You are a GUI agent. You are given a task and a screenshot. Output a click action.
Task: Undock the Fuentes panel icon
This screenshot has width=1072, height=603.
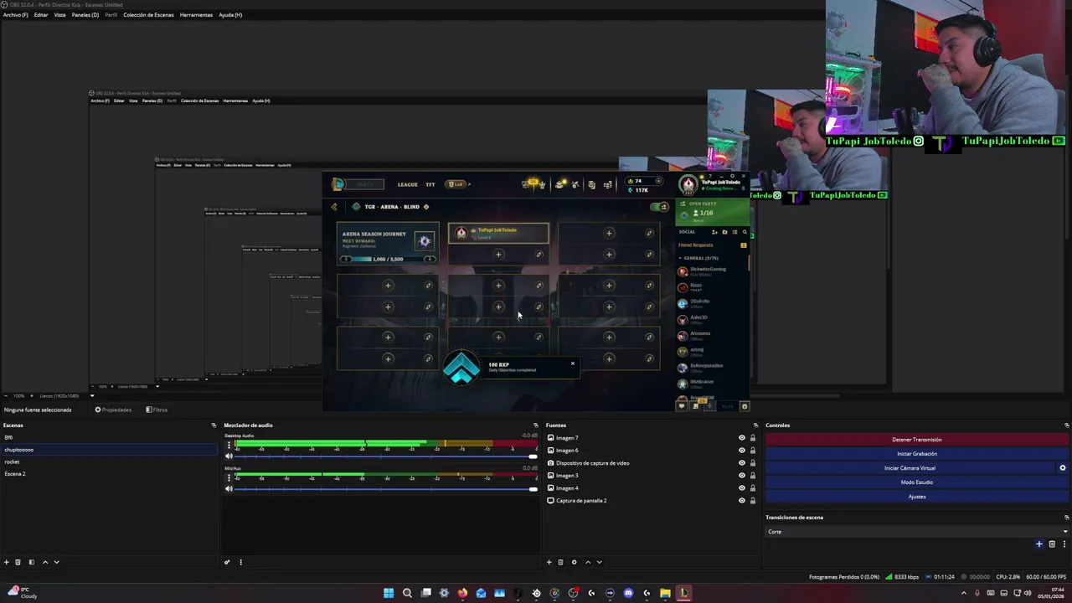tap(754, 425)
